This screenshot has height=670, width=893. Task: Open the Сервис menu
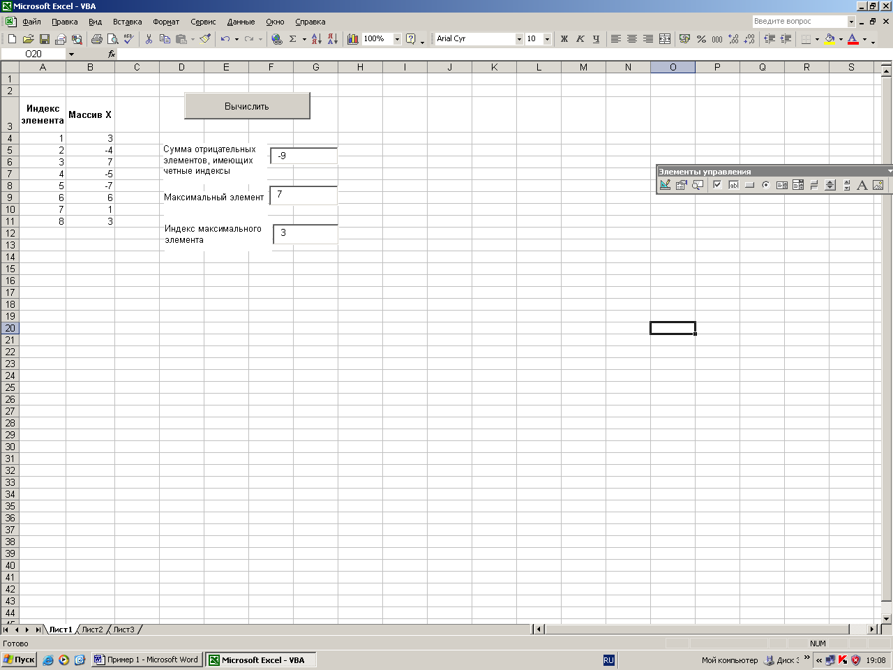pyautogui.click(x=203, y=22)
